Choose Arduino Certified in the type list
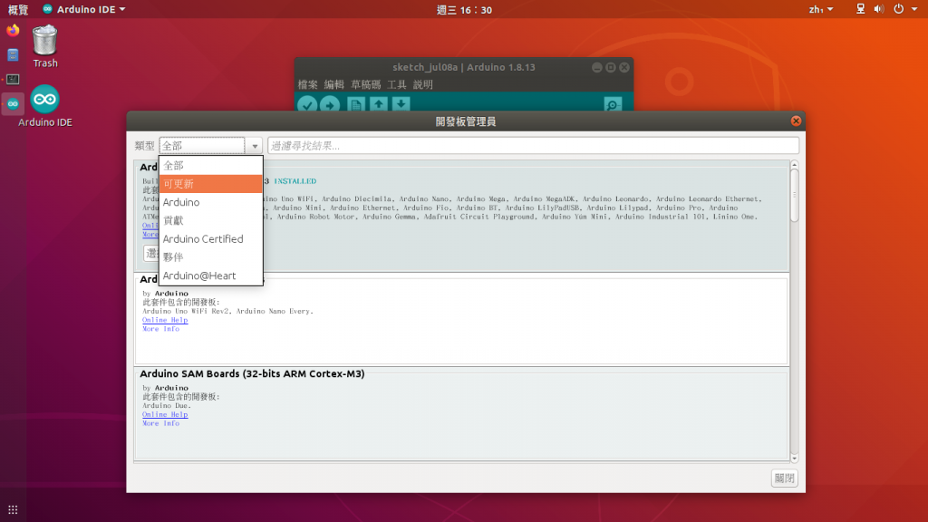The height and width of the screenshot is (522, 928). [x=210, y=238]
